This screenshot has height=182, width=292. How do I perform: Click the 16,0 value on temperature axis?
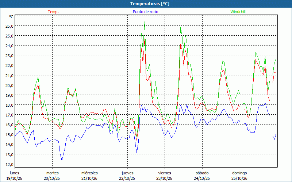[x=9, y=125]
